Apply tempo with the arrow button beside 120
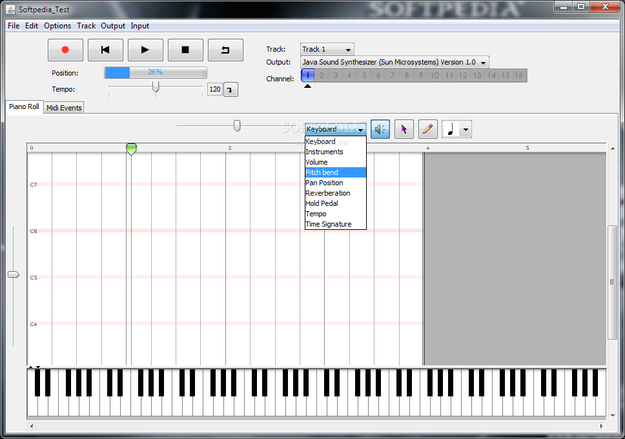Image resolution: width=625 pixels, height=439 pixels. click(x=231, y=90)
